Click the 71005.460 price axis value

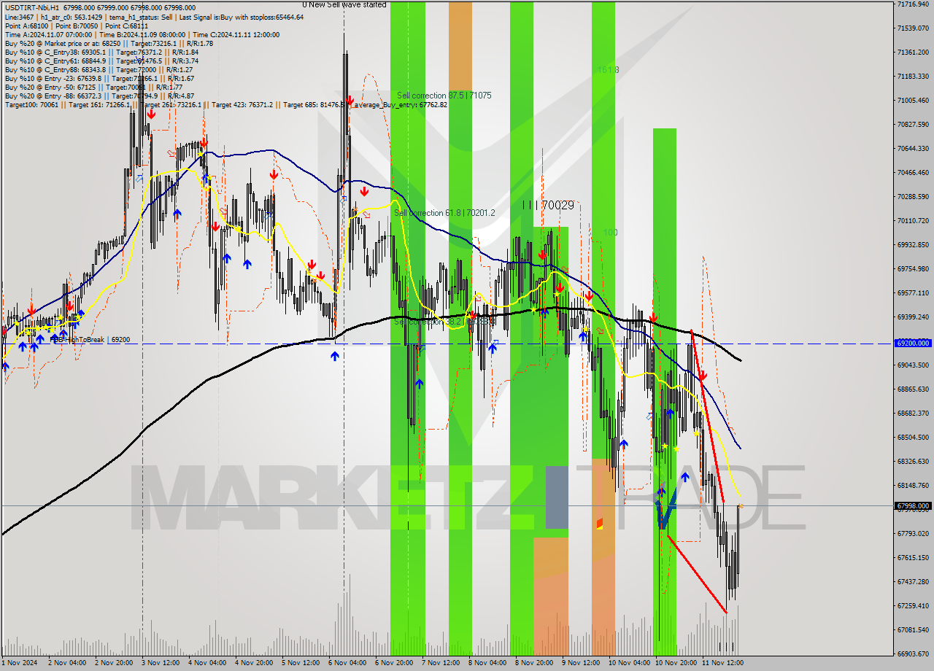pyautogui.click(x=913, y=100)
